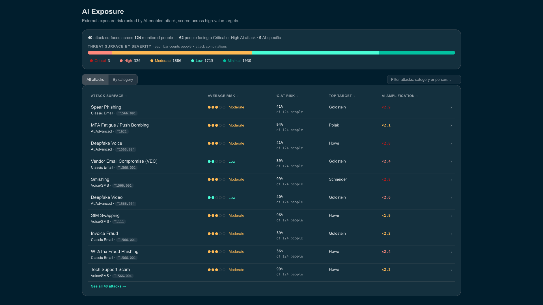543x305 pixels.
Task: Switch to the All attacks tab
Action: [95, 80]
